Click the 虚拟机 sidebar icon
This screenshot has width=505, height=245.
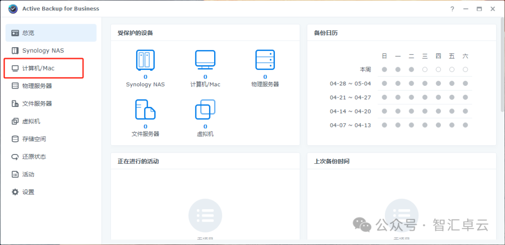15,121
